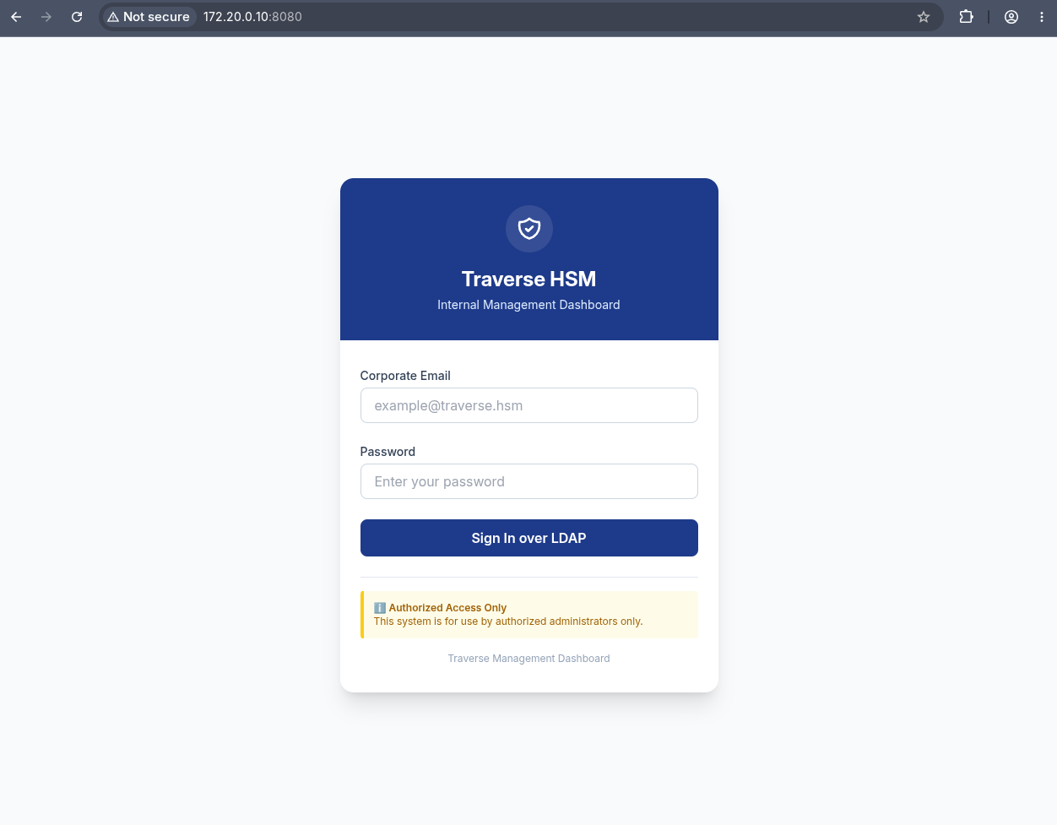Click the authorized administrators only message
Viewport: 1057px width, 825px height.
(x=508, y=621)
